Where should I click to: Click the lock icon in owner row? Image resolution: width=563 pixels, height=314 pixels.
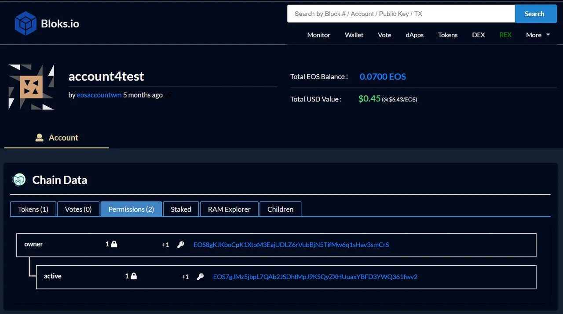[x=114, y=244]
